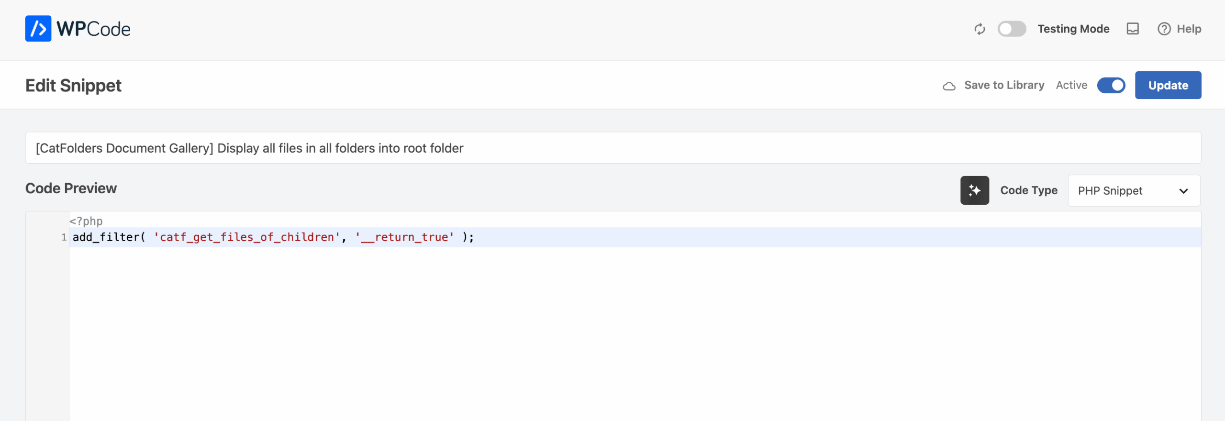Click the cloud icon beside Save to Library

[949, 86]
